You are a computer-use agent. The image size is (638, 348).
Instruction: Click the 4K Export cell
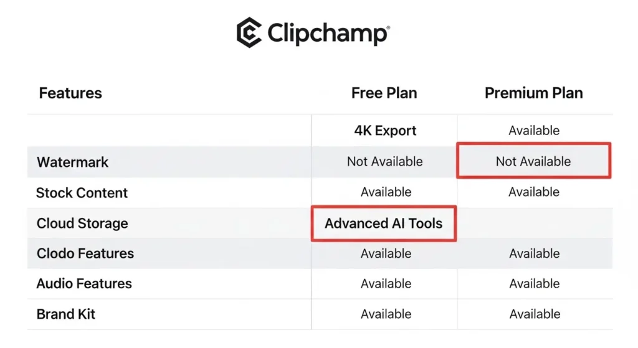tap(385, 131)
